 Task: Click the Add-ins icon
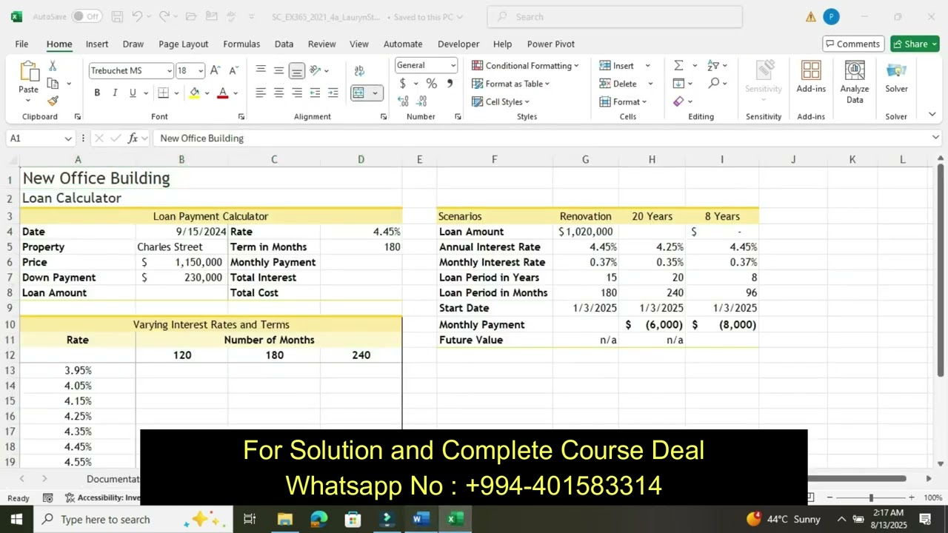[811, 77]
